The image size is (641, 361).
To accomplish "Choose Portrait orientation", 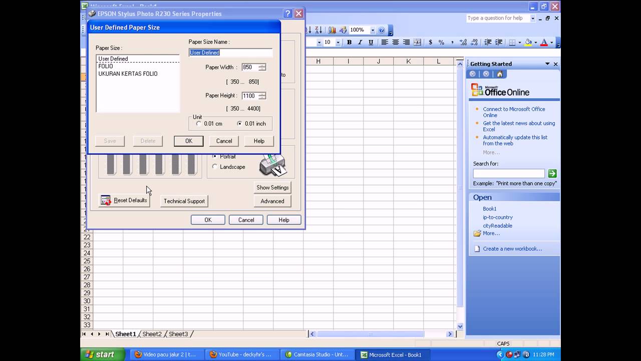I will tap(215, 156).
